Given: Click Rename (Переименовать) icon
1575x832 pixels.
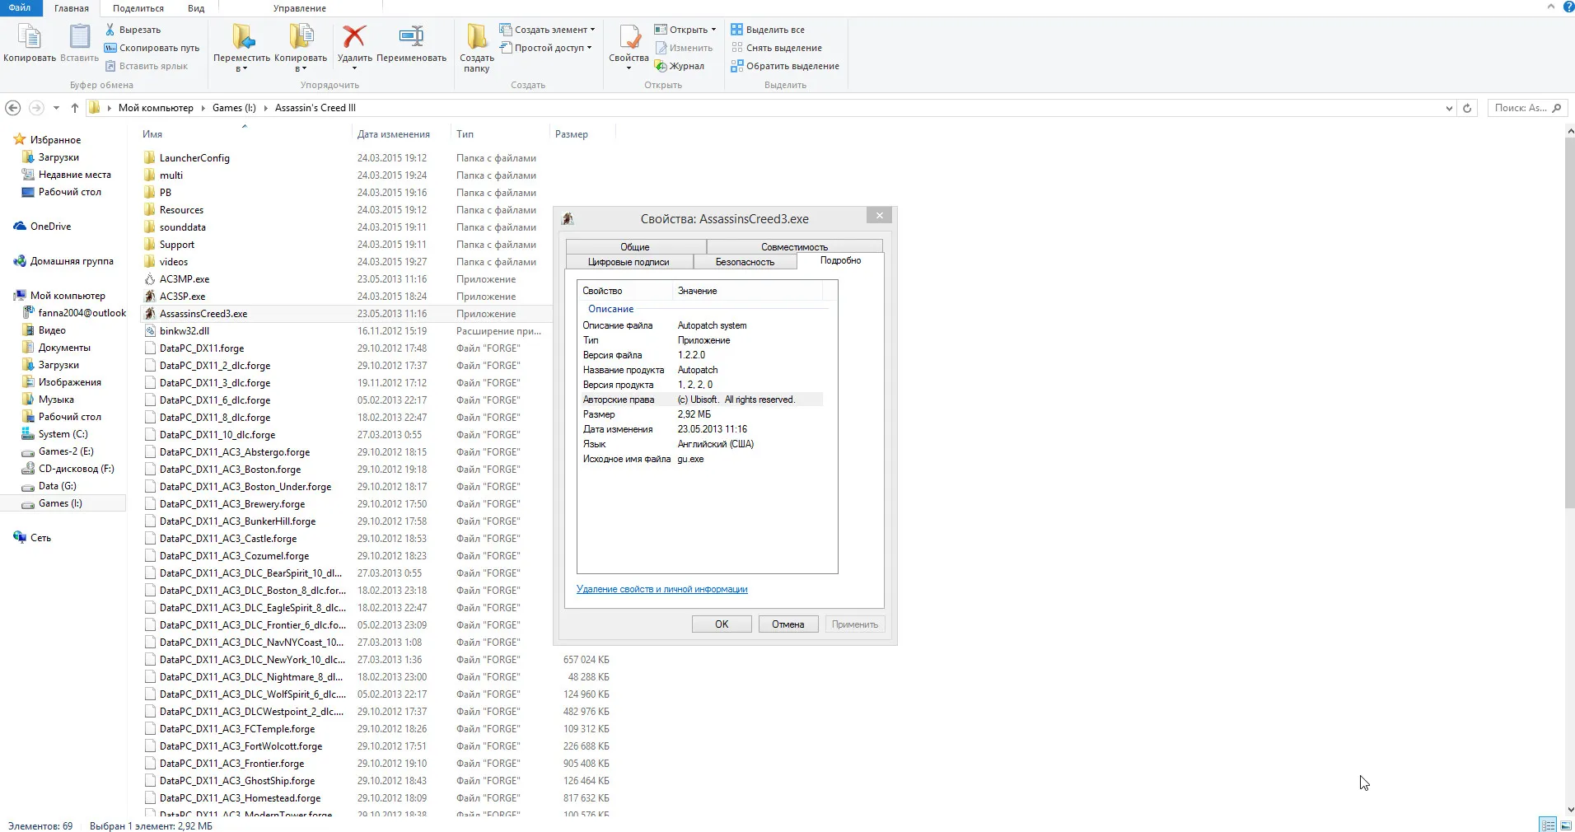Looking at the screenshot, I should point(411,36).
